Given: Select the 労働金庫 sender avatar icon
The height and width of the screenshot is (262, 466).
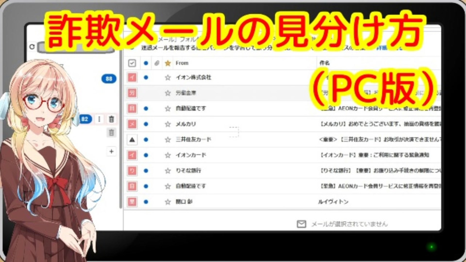Looking at the screenshot, I should 132,93.
